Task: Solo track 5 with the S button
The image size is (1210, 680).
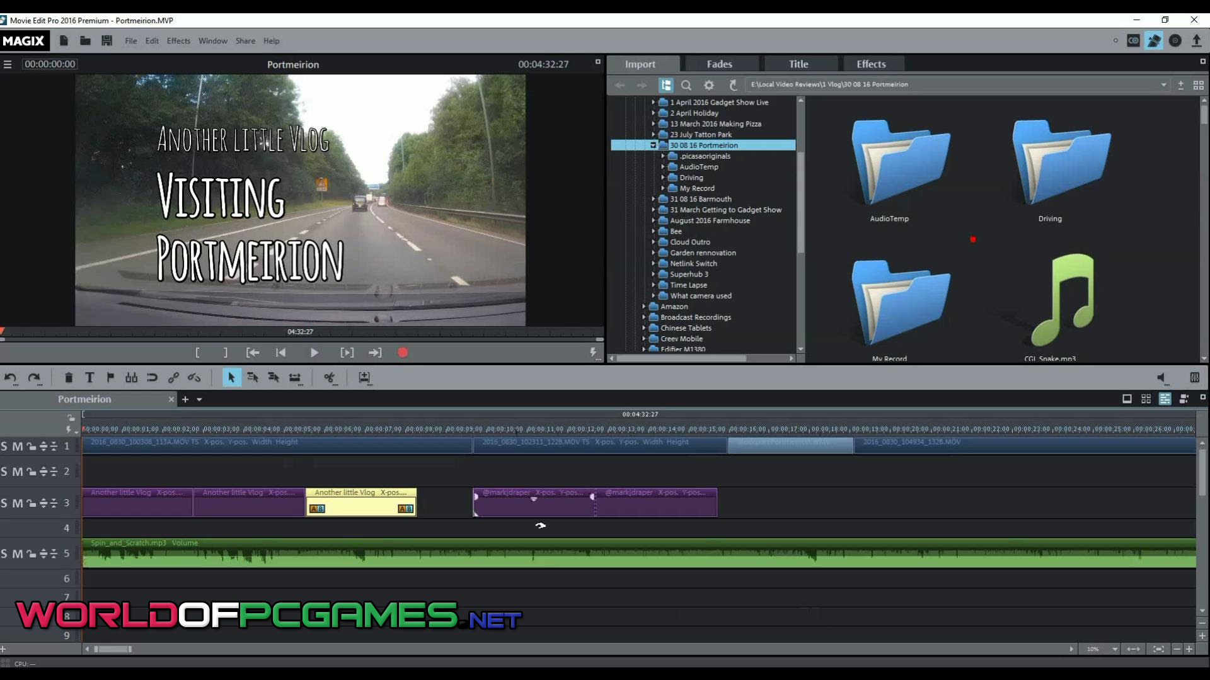Action: click(x=4, y=554)
